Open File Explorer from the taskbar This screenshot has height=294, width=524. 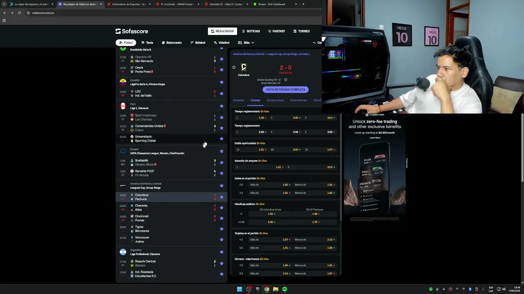[x=276, y=289]
